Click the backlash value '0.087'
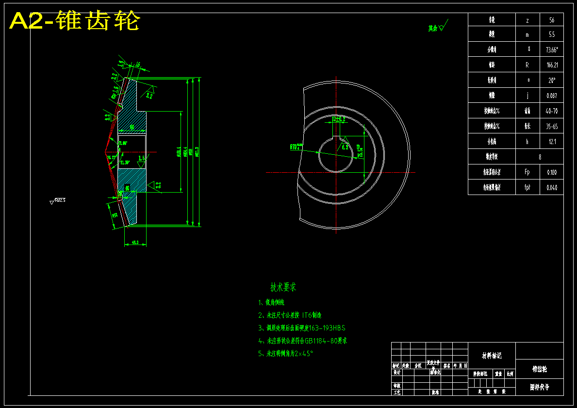 point(552,96)
